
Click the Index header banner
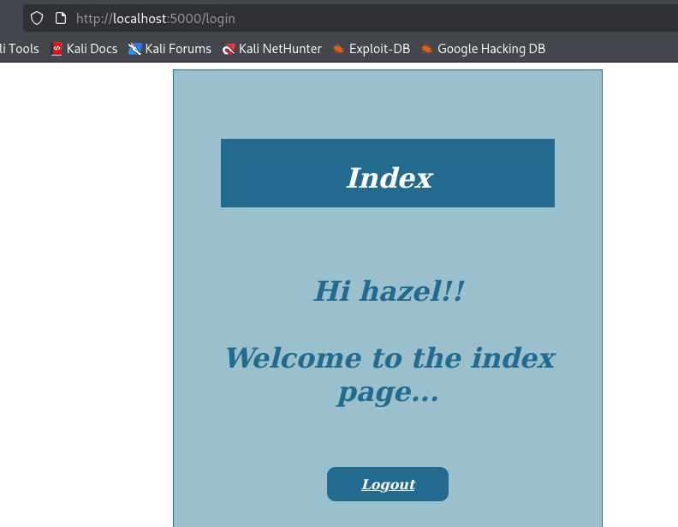click(x=388, y=173)
